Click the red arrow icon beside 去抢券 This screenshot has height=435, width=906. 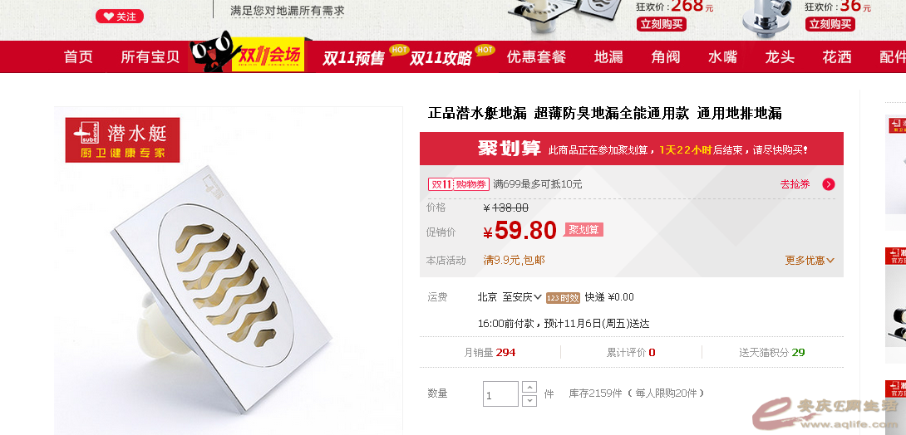click(829, 184)
